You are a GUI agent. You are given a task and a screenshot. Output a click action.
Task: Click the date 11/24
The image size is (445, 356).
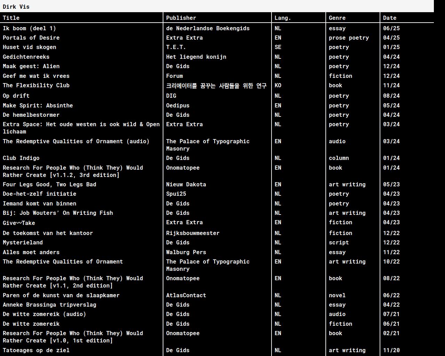coord(391,85)
